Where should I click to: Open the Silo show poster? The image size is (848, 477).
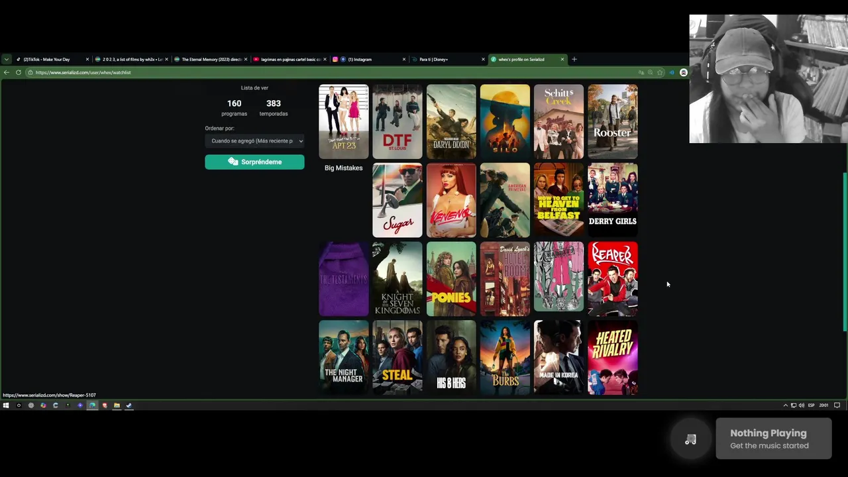click(x=505, y=121)
